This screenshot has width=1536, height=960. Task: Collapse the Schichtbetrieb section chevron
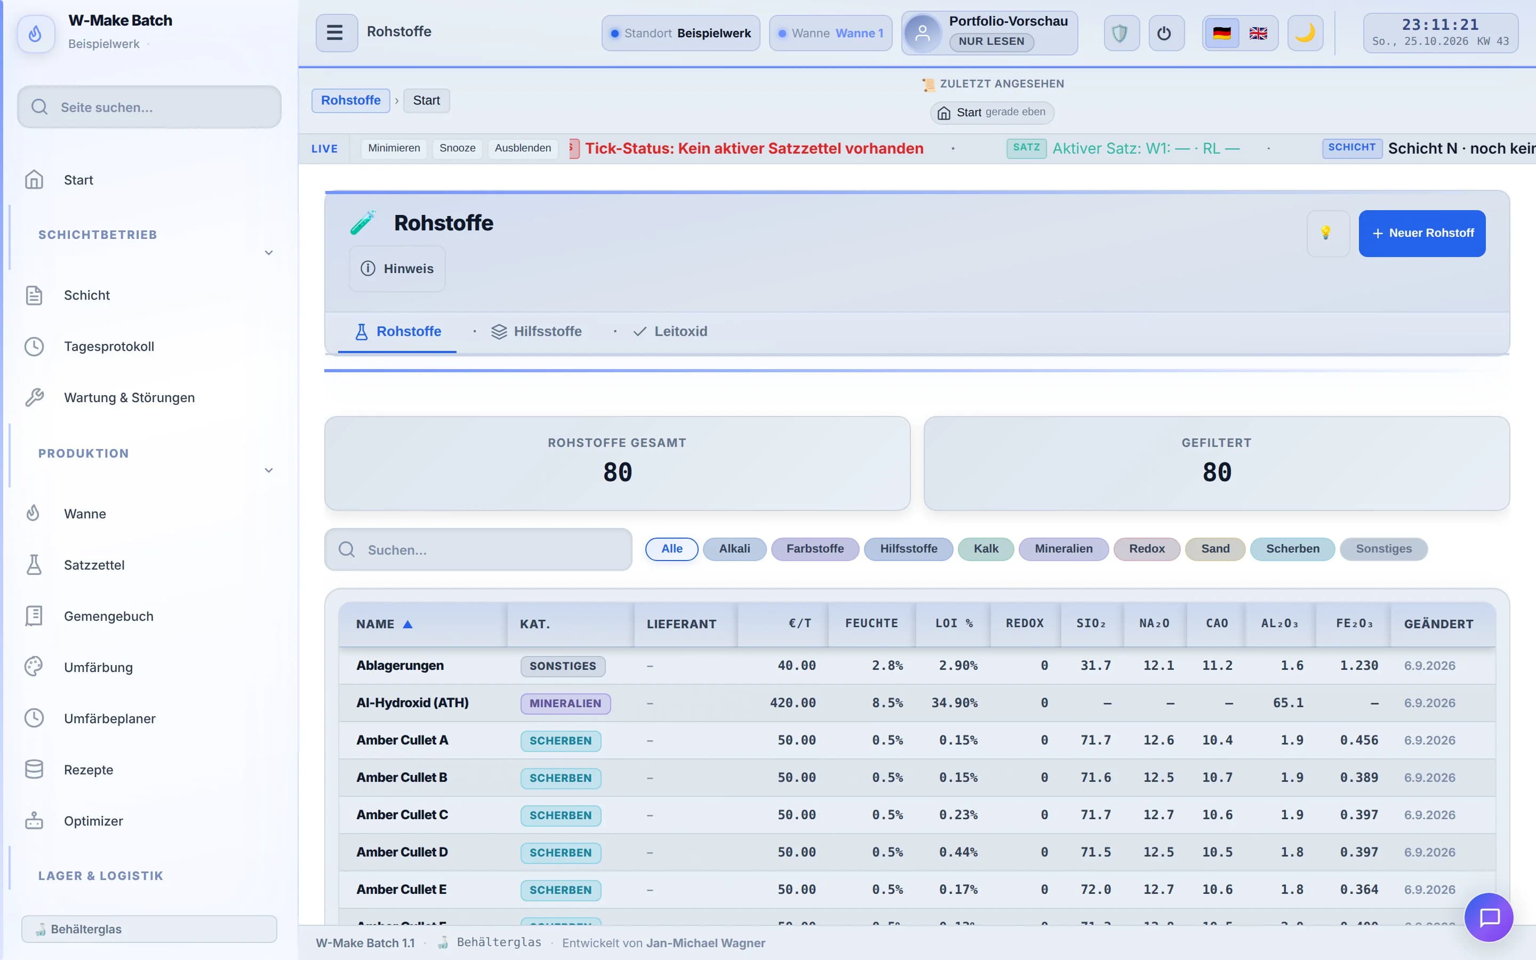pos(268,253)
